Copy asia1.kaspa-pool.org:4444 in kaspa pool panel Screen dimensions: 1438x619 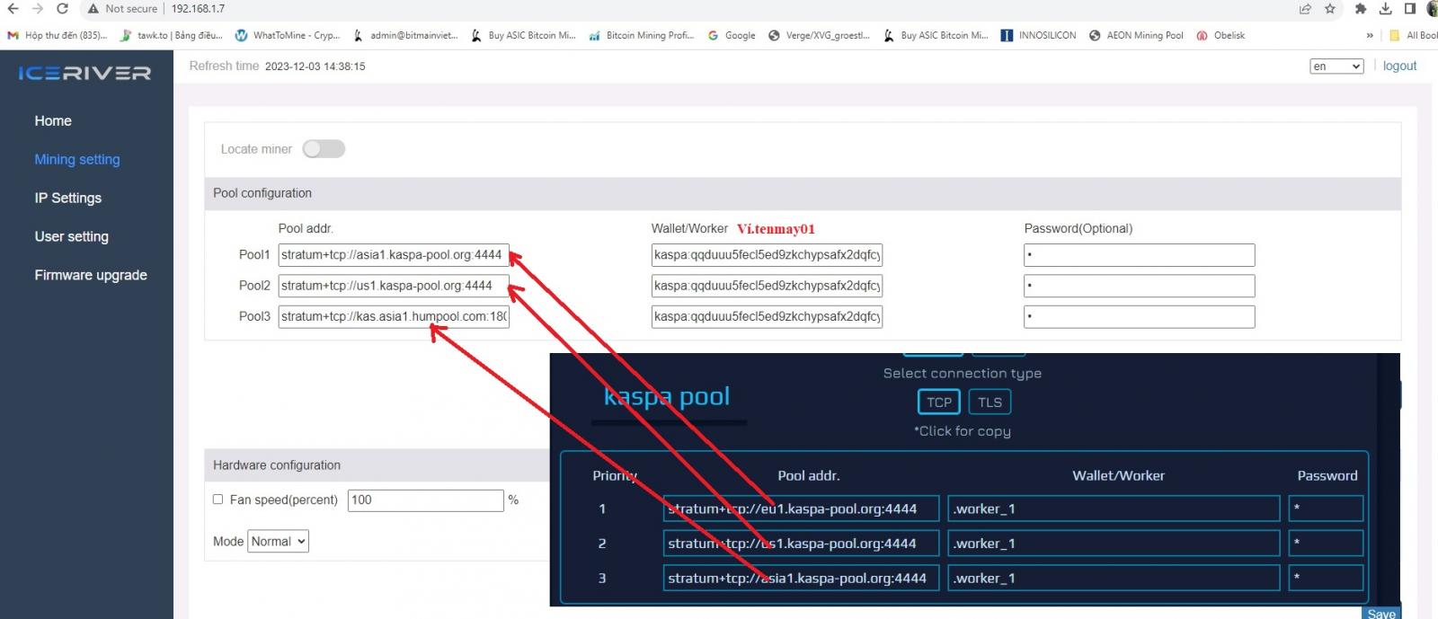click(x=802, y=579)
